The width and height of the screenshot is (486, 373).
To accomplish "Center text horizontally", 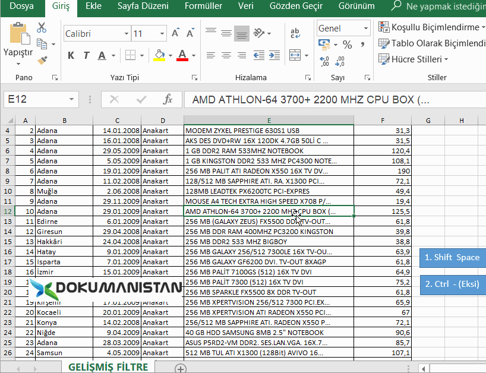I will (x=226, y=55).
